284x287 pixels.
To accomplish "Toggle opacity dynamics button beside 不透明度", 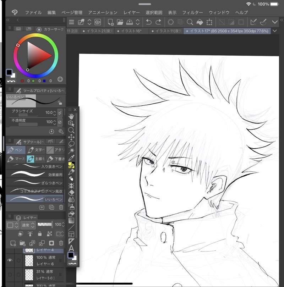I will [60, 122].
